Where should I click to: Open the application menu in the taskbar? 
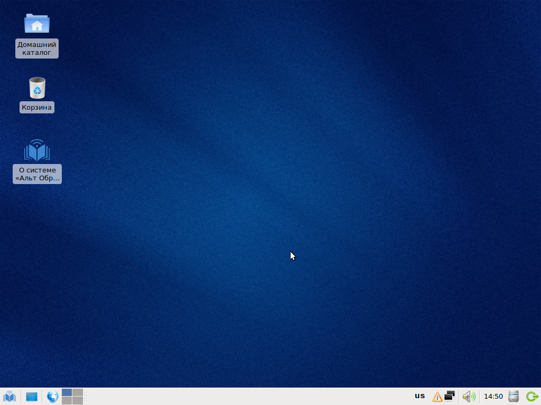pyautogui.click(x=10, y=397)
